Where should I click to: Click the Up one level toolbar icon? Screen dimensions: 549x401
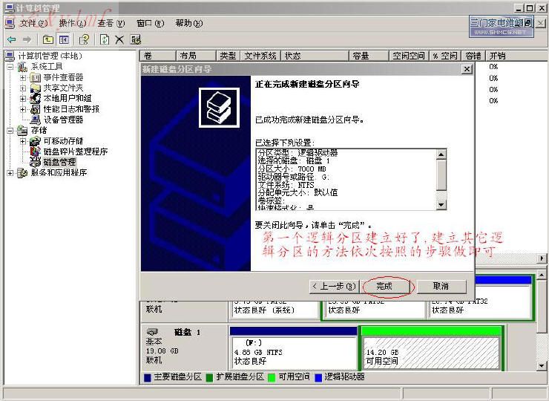coord(48,39)
